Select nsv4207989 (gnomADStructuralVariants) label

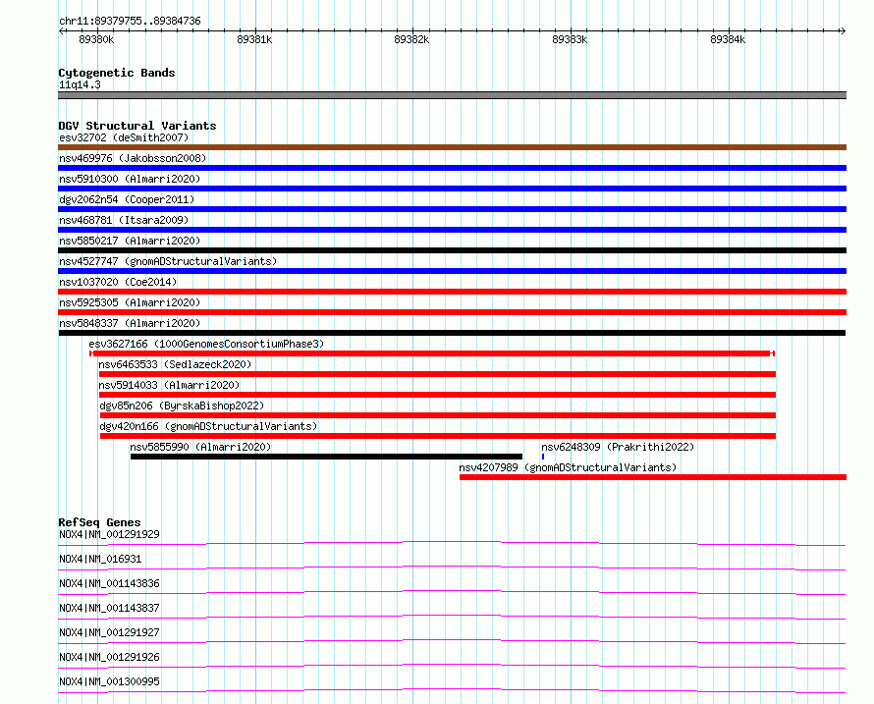(568, 467)
